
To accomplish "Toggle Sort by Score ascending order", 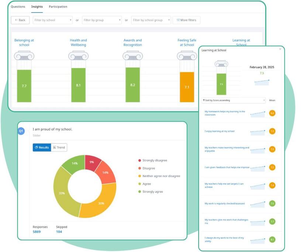I will pos(233,100).
